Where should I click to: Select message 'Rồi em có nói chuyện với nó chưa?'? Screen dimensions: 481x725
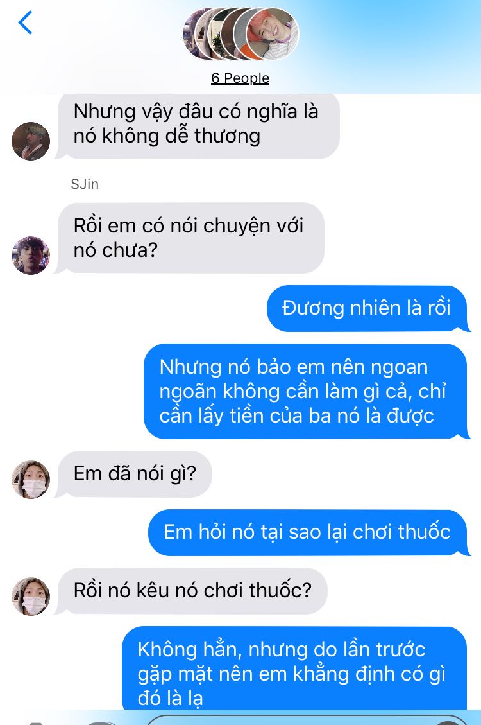190,238
